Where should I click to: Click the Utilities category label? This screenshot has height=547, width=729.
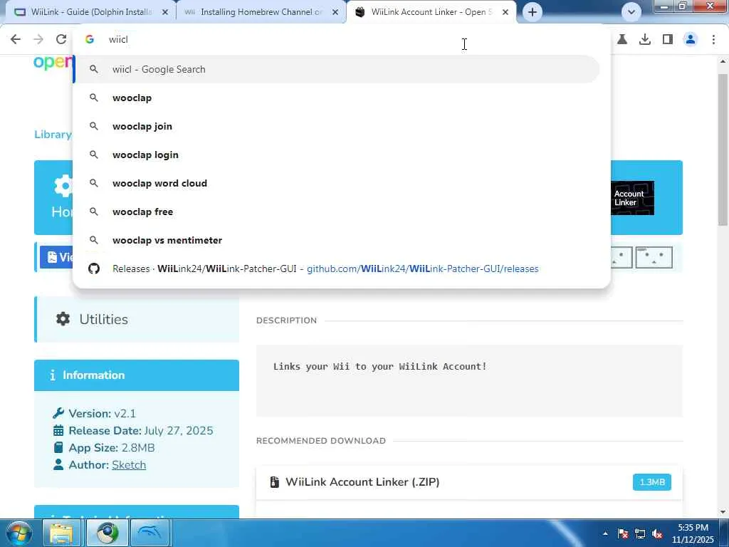pos(103,319)
